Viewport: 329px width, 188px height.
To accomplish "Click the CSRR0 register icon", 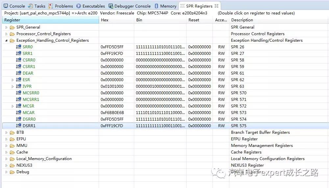I will [19, 60].
